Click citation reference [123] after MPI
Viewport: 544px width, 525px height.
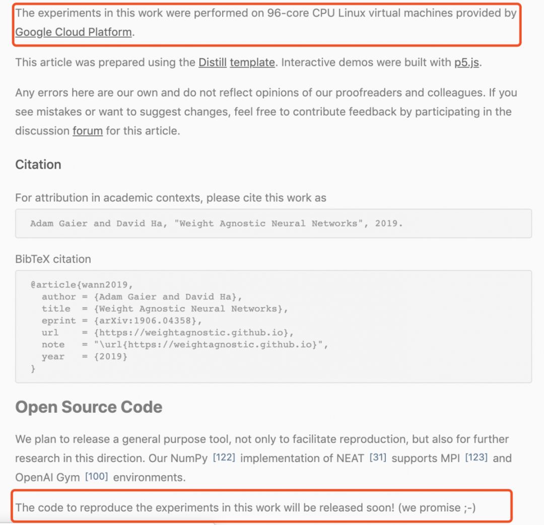[476, 458]
